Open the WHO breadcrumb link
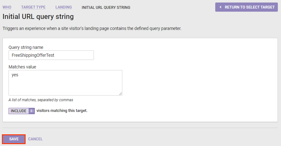 (7, 7)
